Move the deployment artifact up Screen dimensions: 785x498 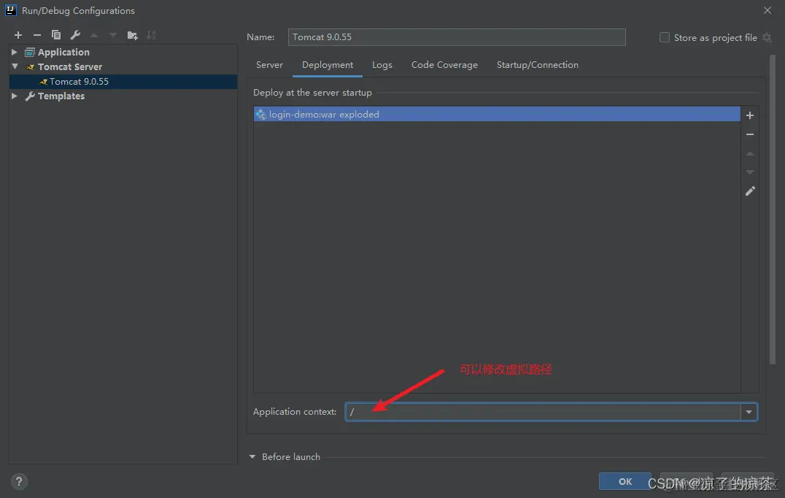tap(750, 153)
